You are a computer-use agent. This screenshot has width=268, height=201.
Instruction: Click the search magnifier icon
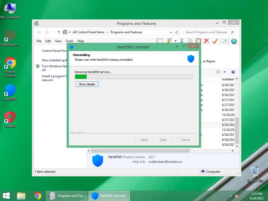point(232,32)
